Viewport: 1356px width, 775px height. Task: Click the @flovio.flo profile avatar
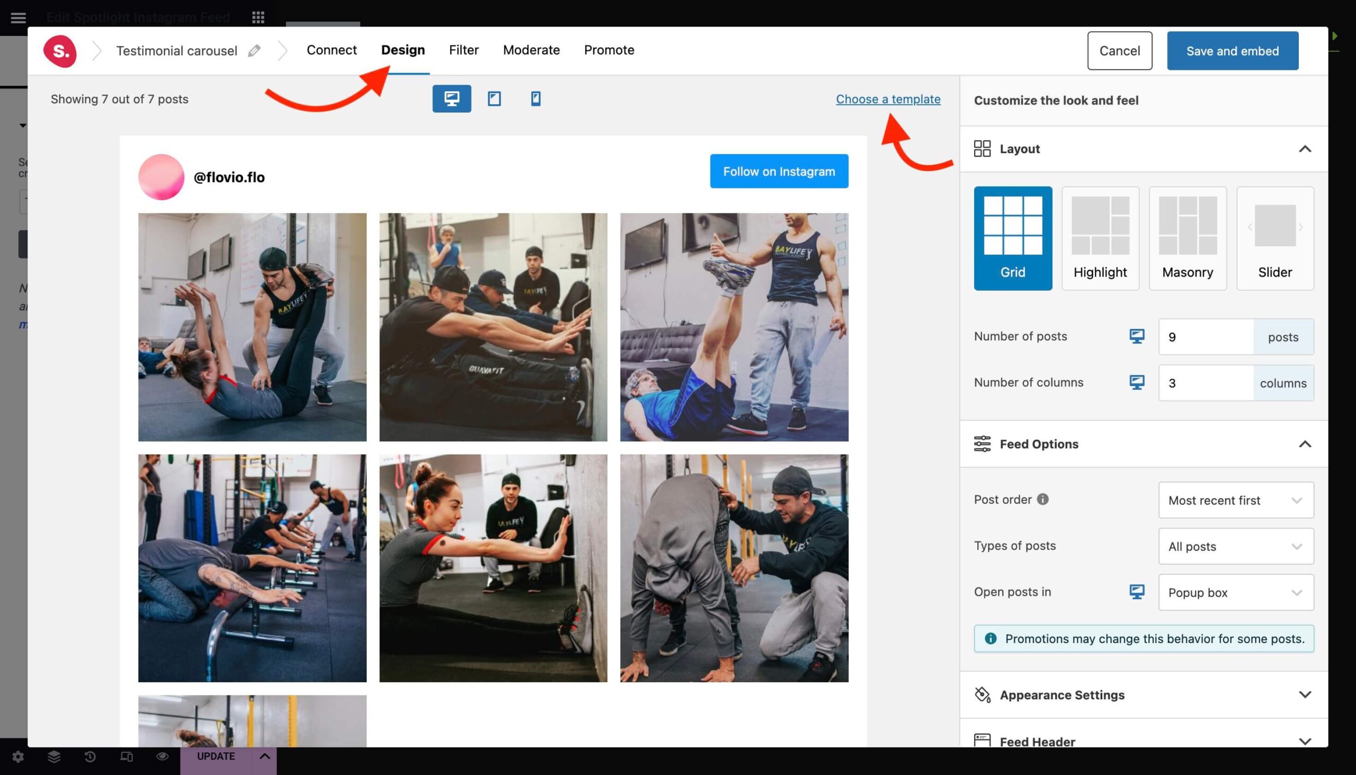coord(161,177)
